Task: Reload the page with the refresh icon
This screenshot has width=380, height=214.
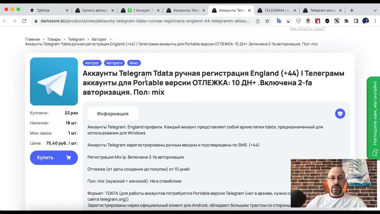Action: [24, 21]
